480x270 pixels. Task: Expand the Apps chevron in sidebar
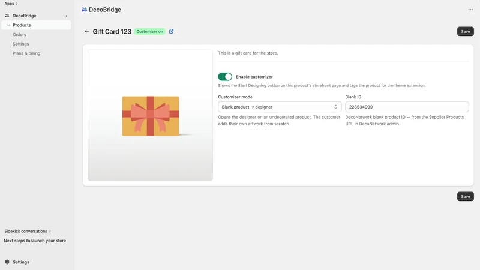(17, 4)
